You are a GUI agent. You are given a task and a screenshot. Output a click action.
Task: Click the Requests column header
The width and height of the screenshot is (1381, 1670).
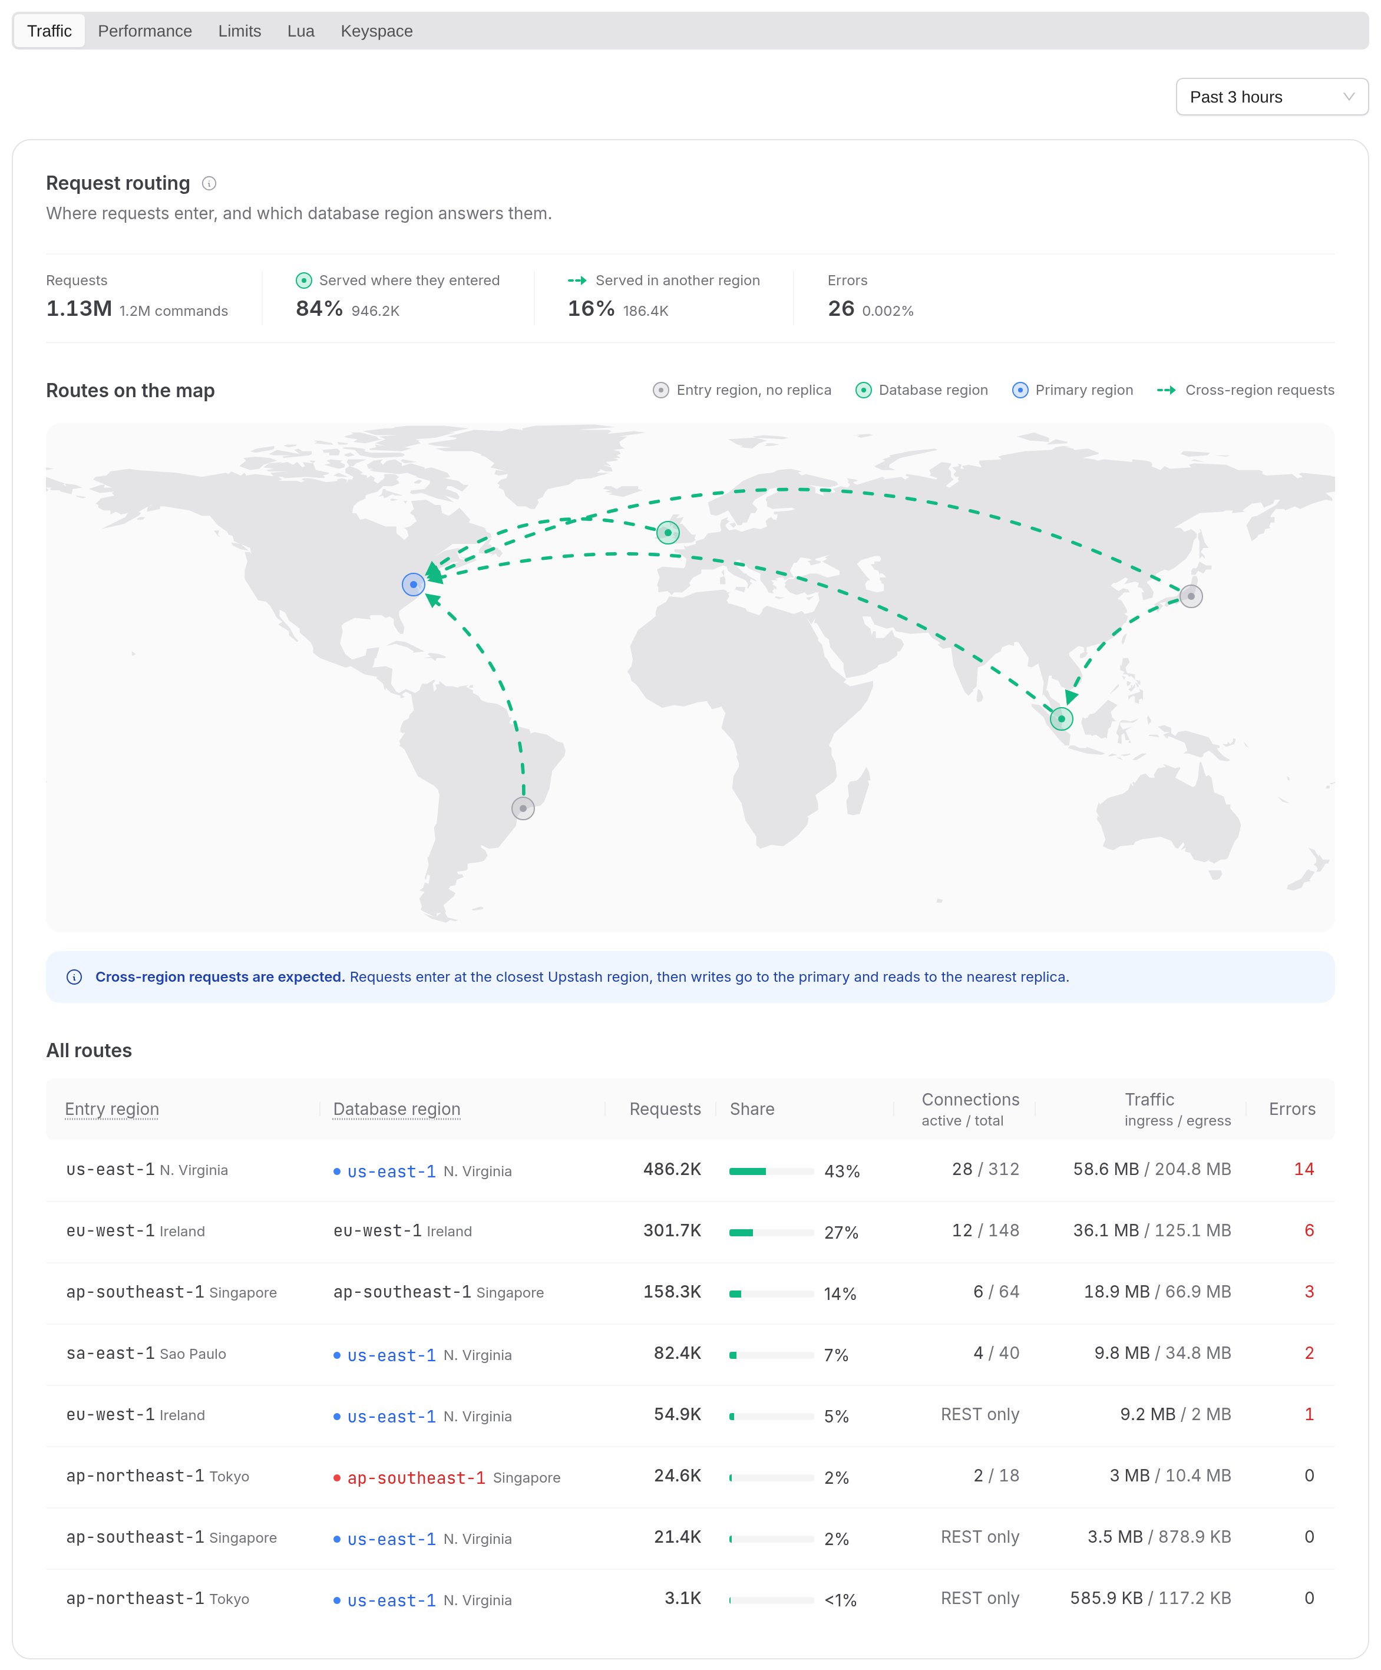665,1108
